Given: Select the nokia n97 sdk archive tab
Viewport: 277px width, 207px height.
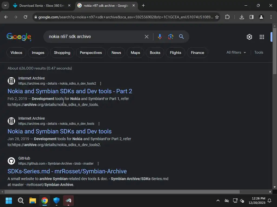Looking at the screenshot, I should pyautogui.click(x=106, y=6).
